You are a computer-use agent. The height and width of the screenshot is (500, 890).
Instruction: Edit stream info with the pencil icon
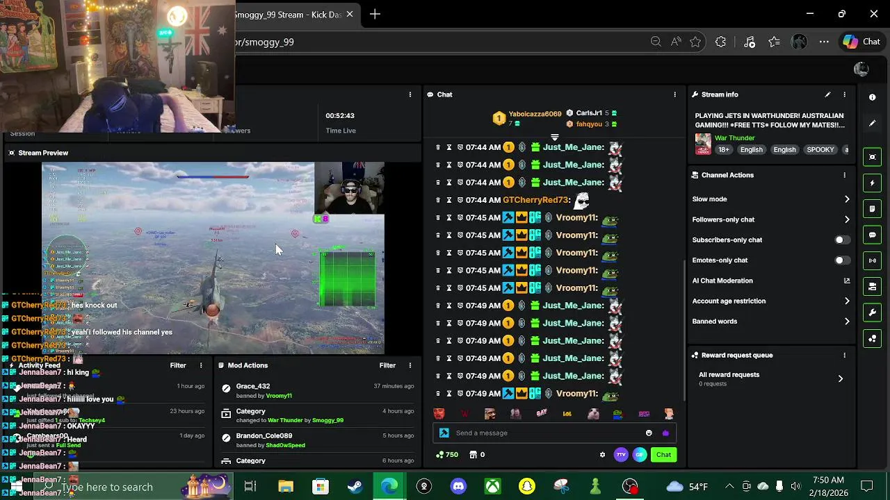pyautogui.click(x=827, y=94)
